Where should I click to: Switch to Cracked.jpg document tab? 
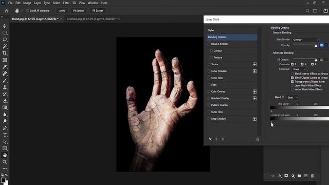pos(92,19)
